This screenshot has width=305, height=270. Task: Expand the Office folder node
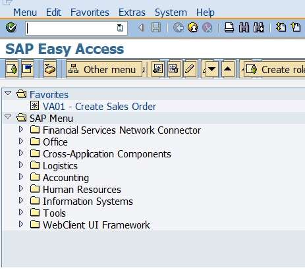pyautogui.click(x=21, y=141)
